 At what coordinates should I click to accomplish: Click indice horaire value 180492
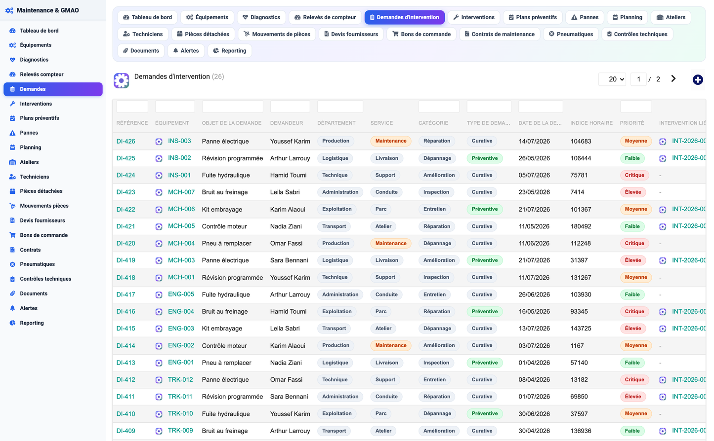click(x=581, y=226)
